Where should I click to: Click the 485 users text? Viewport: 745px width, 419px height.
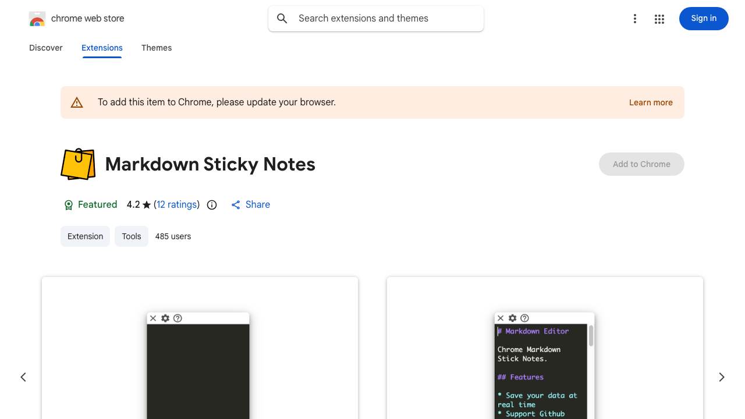click(x=173, y=236)
